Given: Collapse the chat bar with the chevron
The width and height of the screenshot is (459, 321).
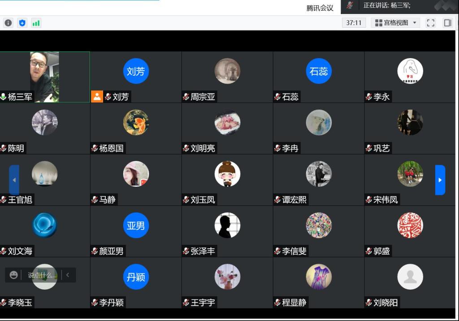Looking at the screenshot, I should (x=68, y=275).
